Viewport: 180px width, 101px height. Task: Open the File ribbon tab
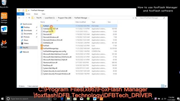tap(21, 14)
